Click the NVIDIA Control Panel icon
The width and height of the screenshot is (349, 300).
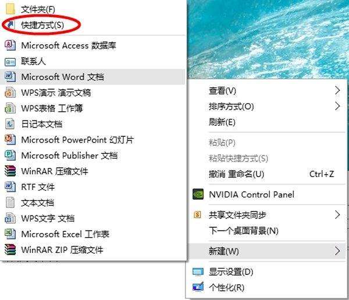(197, 195)
